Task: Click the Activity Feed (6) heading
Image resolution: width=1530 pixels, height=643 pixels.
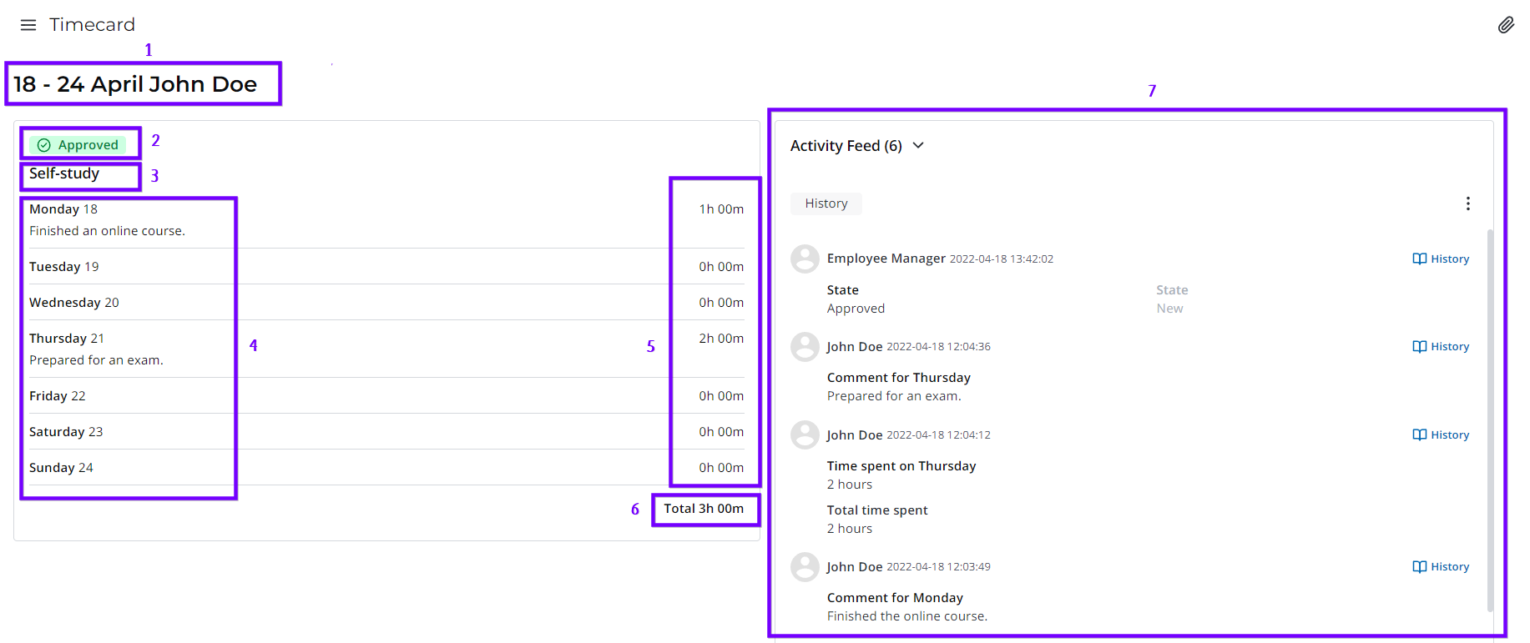Action: 846,146
